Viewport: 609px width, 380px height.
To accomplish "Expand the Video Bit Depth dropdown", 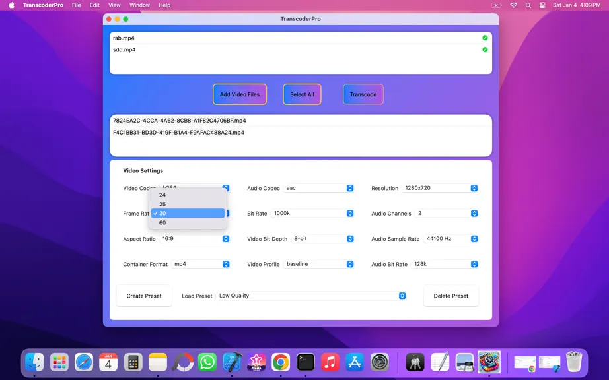I will (322, 238).
